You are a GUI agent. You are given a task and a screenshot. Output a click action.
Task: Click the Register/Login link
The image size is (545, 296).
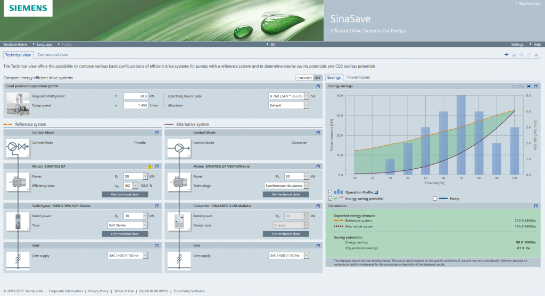click(x=530, y=4)
